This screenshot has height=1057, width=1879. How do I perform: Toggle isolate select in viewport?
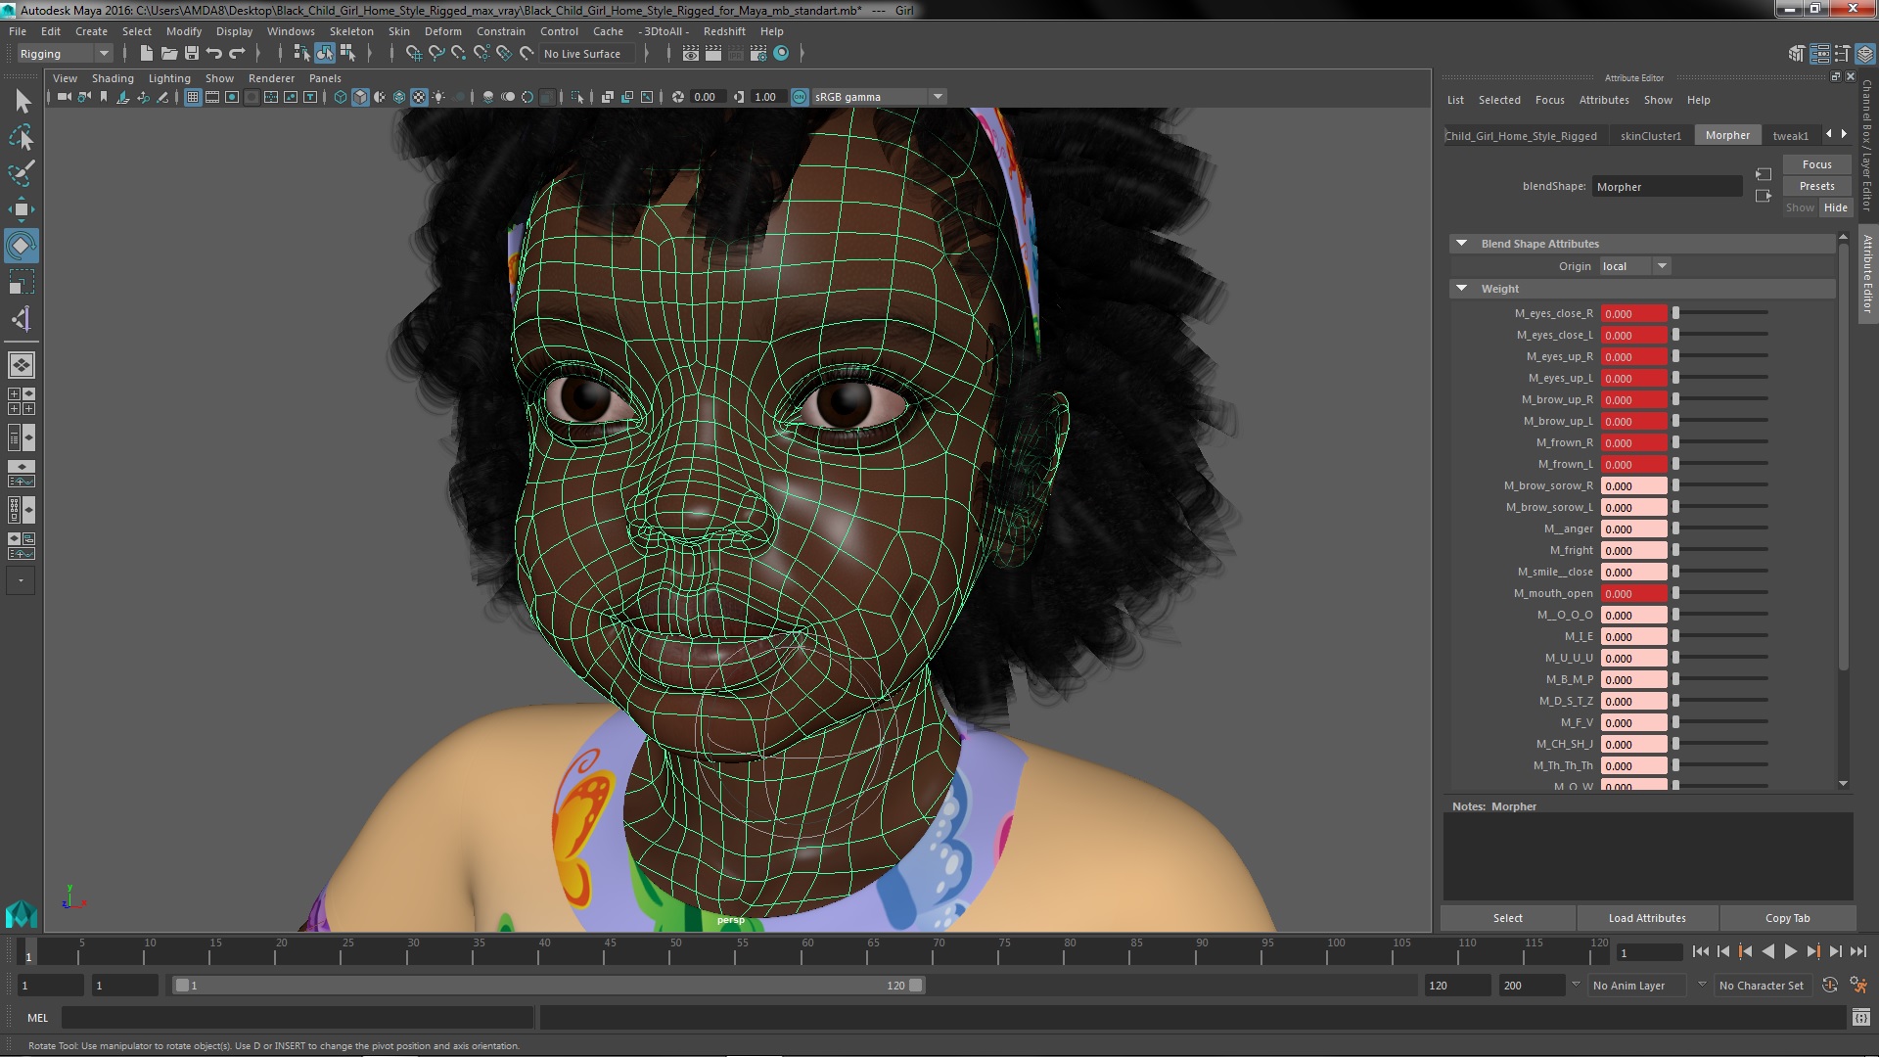click(577, 97)
